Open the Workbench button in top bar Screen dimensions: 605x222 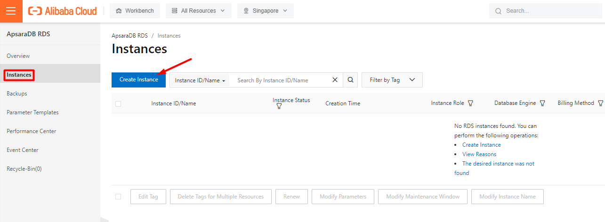135,11
